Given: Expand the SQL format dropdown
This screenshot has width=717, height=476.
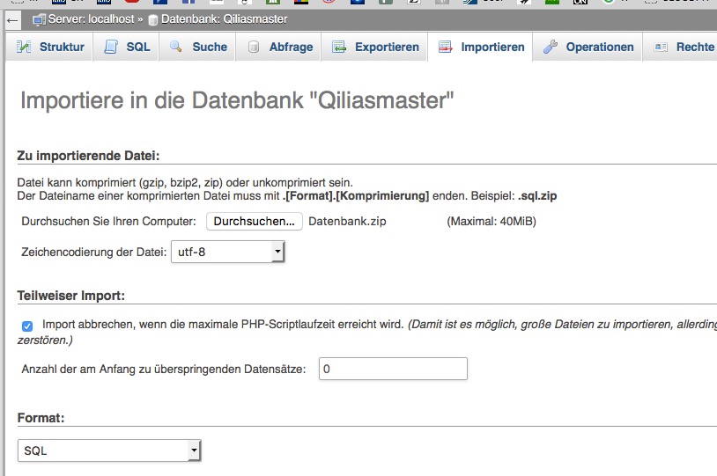Looking at the screenshot, I should (x=109, y=450).
